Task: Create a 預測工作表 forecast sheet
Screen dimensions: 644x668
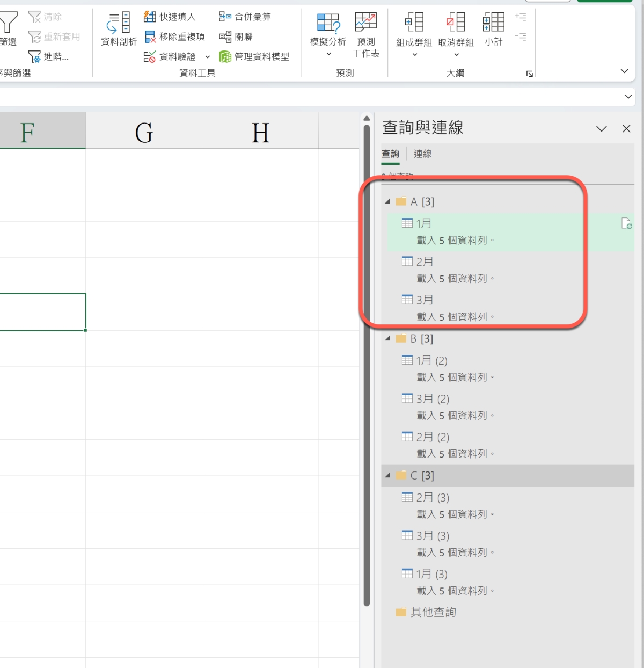Action: 366,34
